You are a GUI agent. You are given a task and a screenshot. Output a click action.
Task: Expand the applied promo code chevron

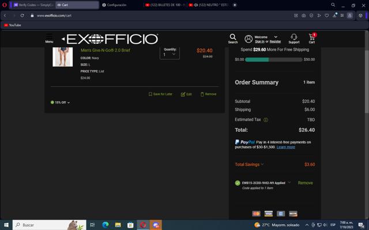pyautogui.click(x=289, y=182)
